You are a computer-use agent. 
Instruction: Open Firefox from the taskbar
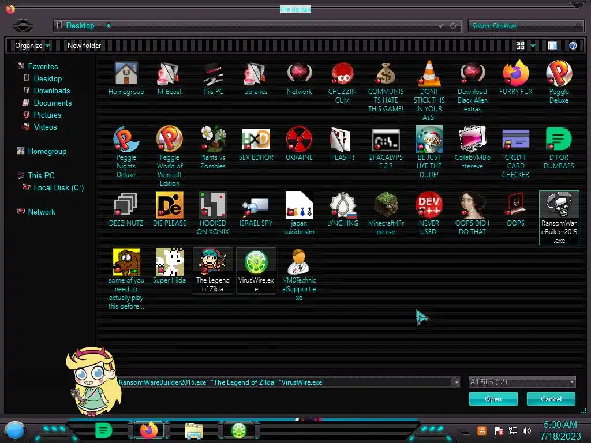coord(148,430)
